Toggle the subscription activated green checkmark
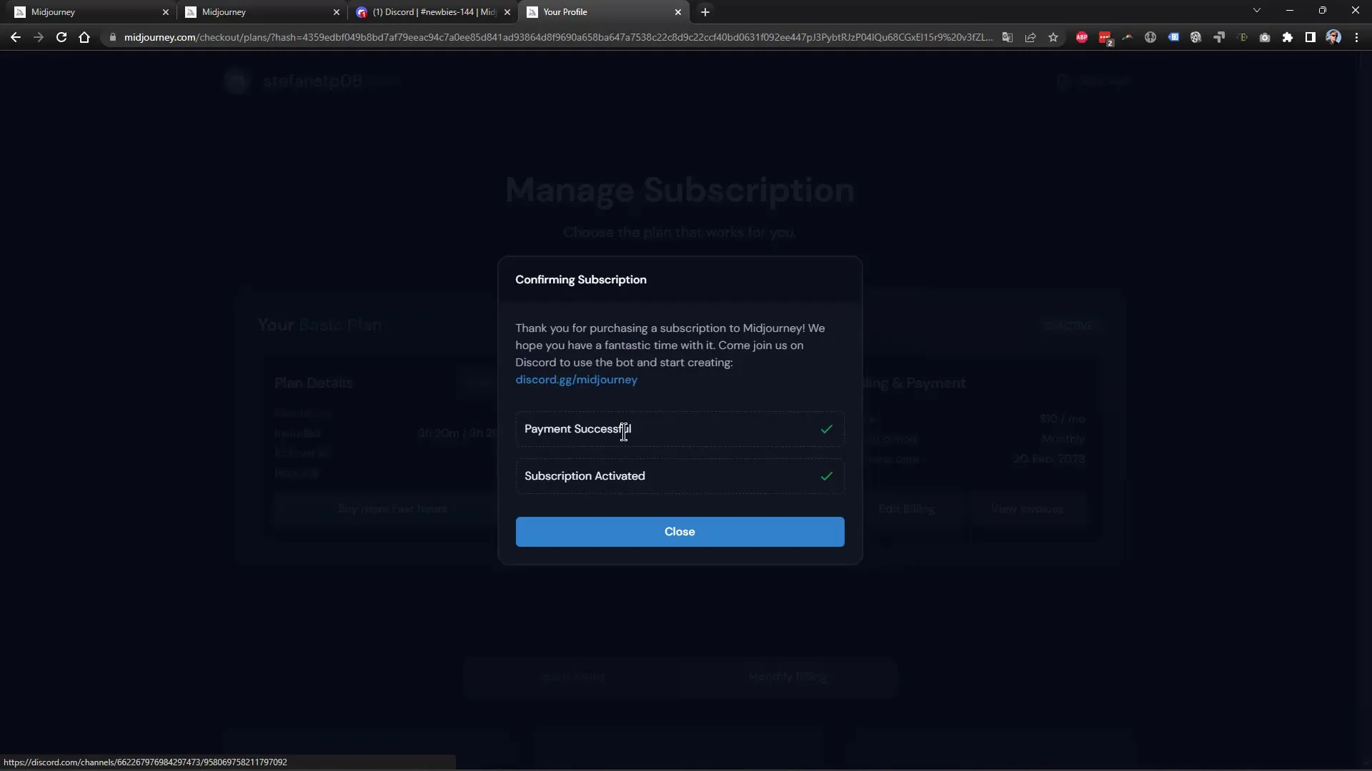The image size is (1372, 771). click(x=826, y=475)
